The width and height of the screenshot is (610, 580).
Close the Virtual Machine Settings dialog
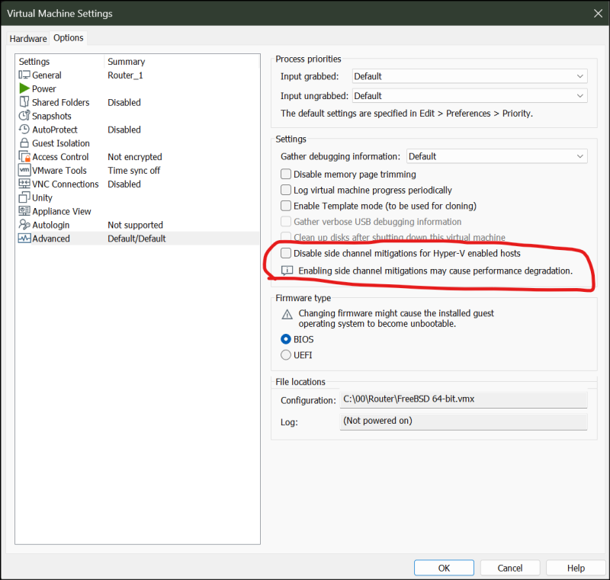pos(599,13)
